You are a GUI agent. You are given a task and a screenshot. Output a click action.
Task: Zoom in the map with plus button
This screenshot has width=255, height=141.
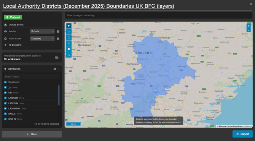[x=249, y=26]
